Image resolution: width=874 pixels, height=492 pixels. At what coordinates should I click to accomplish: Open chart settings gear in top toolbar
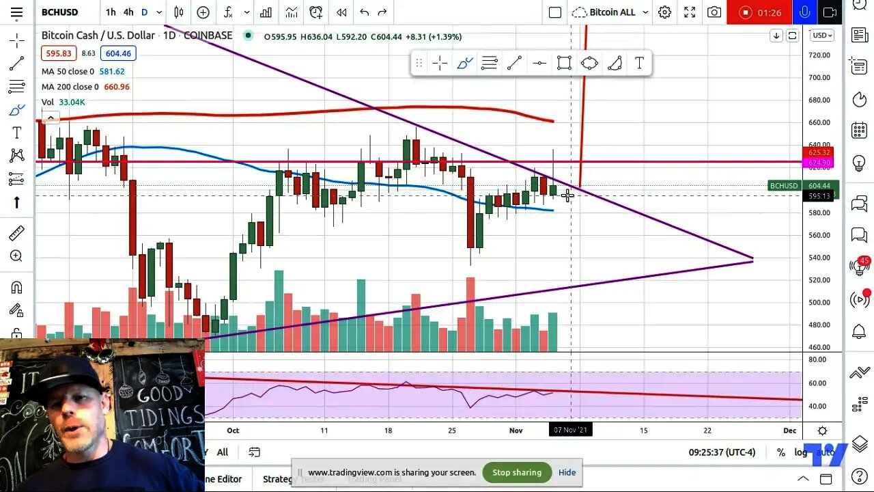pyautogui.click(x=664, y=12)
